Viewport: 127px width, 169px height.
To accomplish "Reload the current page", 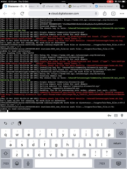I will pos(22,14).
